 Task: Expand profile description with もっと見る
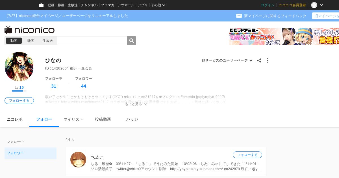[x=136, y=104]
